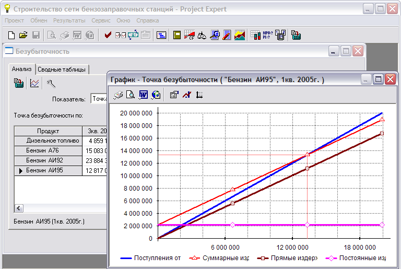Click the Cash-Flow report icon in toolbar
The height and width of the screenshot is (269, 401).
[190, 36]
